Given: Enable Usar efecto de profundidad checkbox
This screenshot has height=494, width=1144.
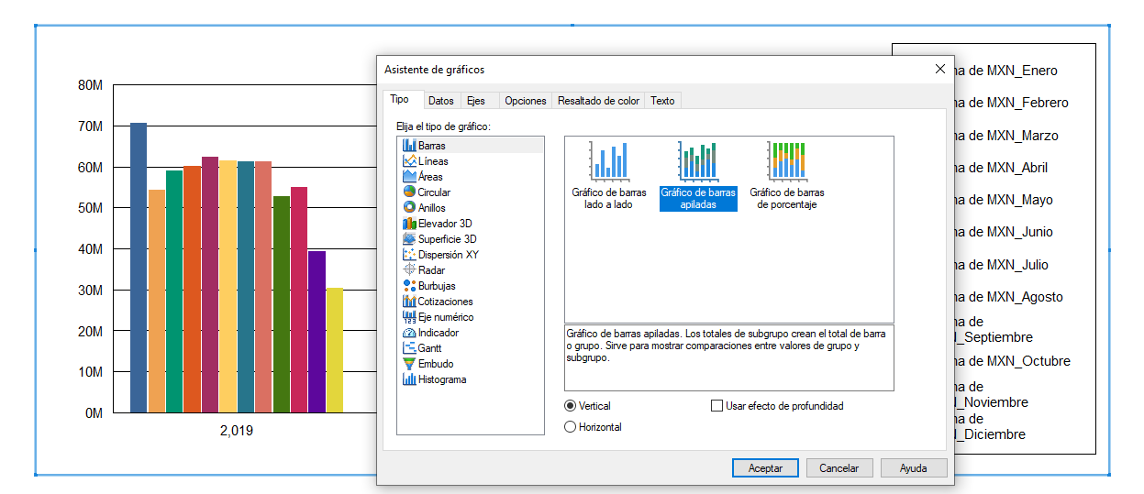Looking at the screenshot, I should click(716, 406).
